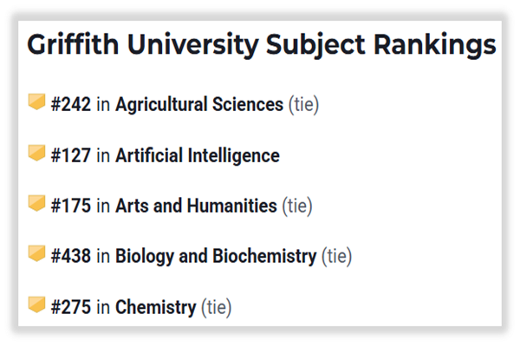Click the (tie) label after Chemistry
The height and width of the screenshot is (347, 520).
(x=216, y=307)
